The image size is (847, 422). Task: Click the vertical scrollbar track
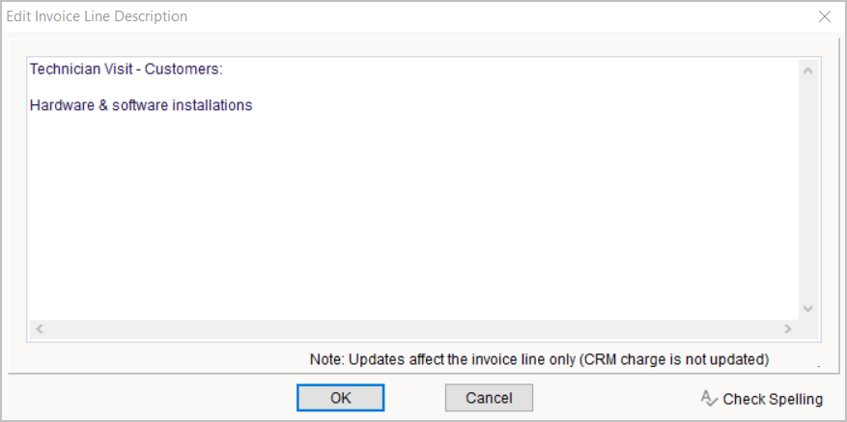point(808,193)
